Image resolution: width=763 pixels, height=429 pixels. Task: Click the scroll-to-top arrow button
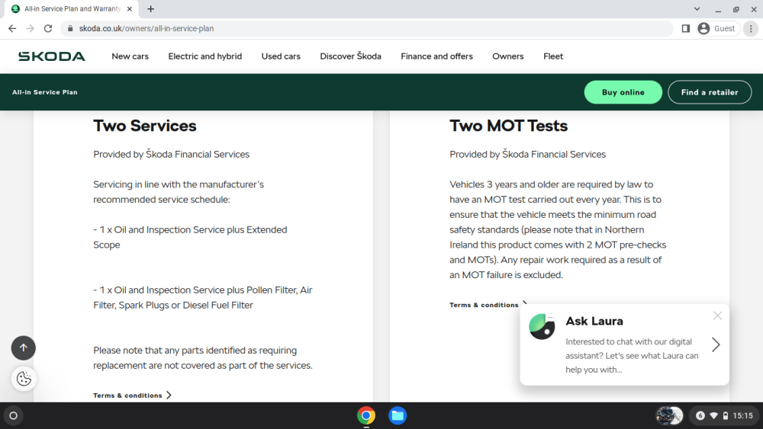[x=24, y=348]
